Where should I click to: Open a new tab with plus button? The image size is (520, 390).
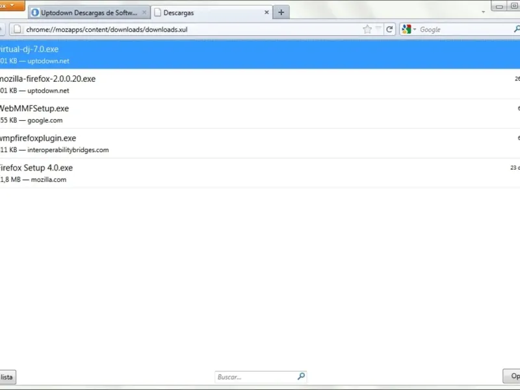[x=281, y=12]
